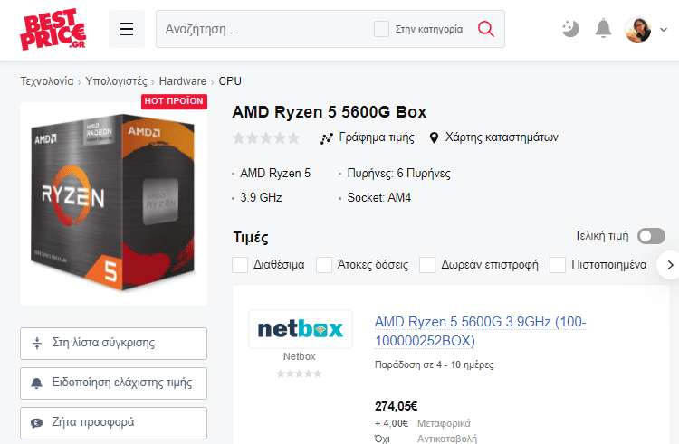The width and height of the screenshot is (679, 444).
Task: Click the Μεταφορικά label
Action: [444, 424]
